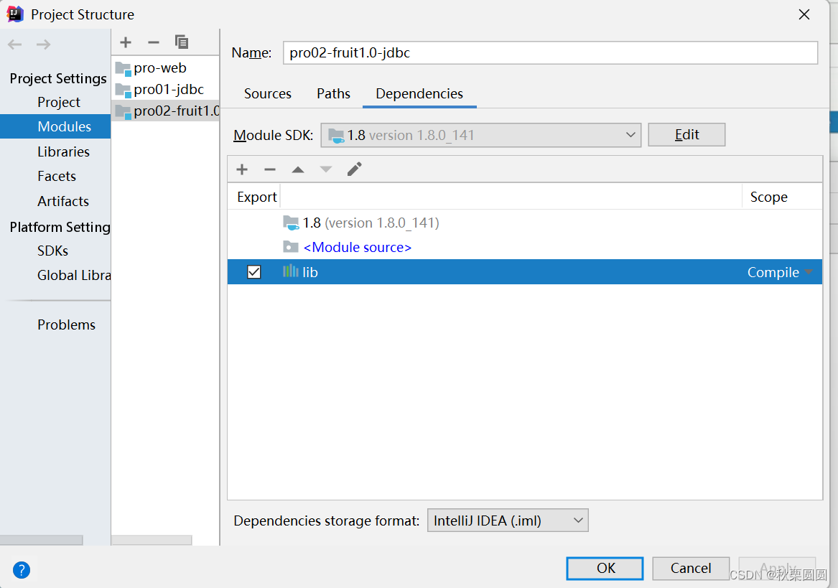Click the add dependency plus icon
The width and height of the screenshot is (838, 588).
coord(242,169)
